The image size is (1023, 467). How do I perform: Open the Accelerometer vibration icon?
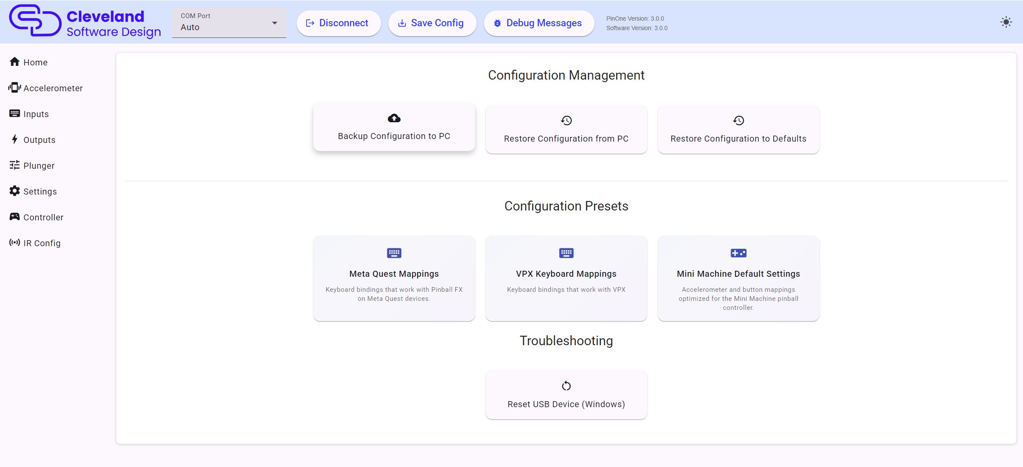(x=15, y=88)
